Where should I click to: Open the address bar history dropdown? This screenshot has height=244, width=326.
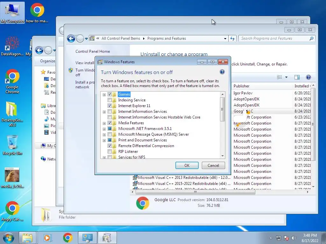225,38
